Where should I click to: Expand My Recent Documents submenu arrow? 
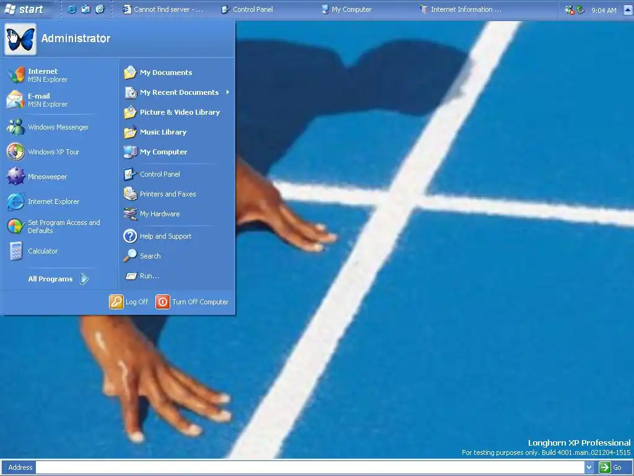pyautogui.click(x=228, y=92)
